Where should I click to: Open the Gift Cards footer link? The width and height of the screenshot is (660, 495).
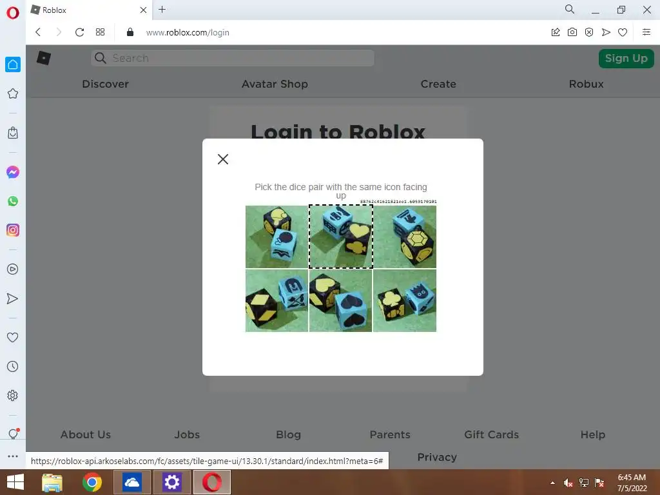(x=491, y=434)
